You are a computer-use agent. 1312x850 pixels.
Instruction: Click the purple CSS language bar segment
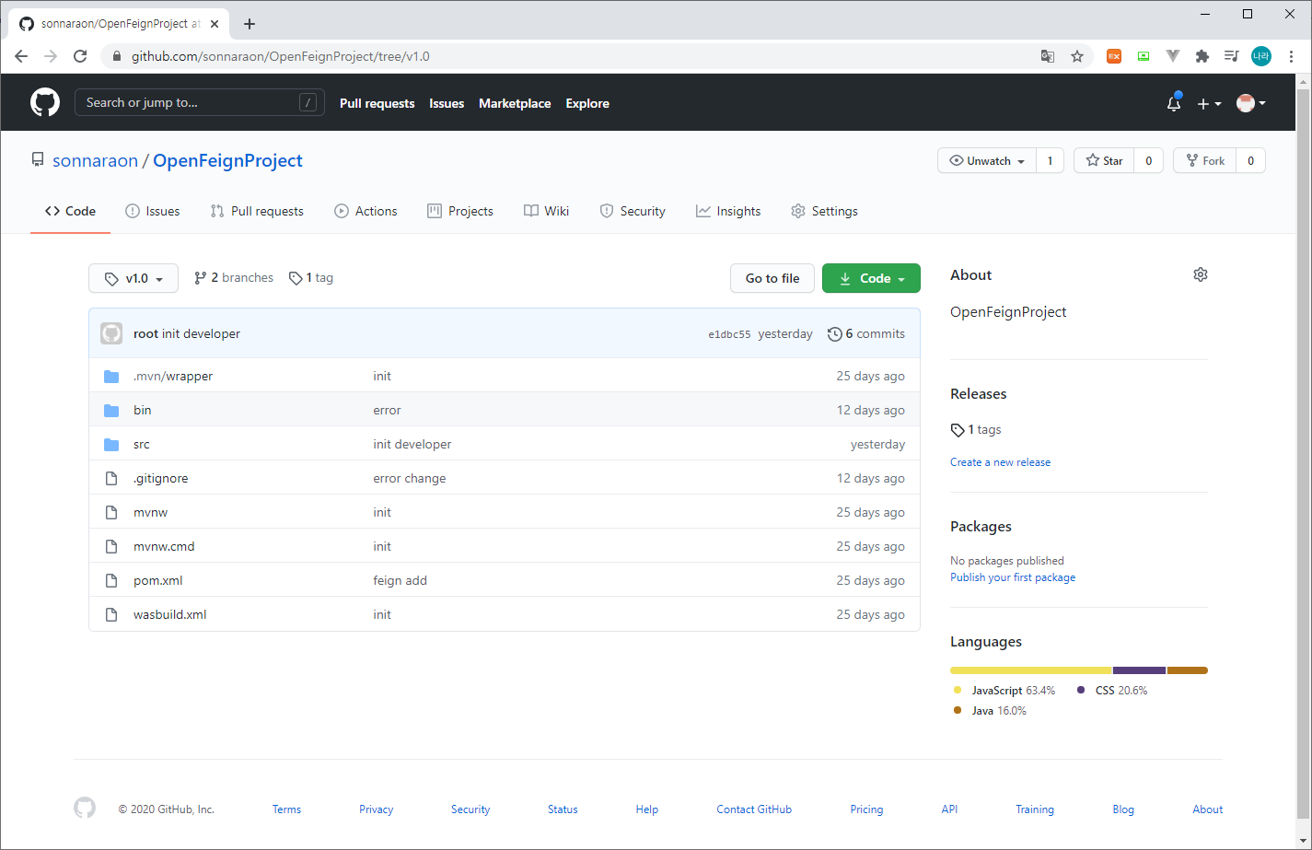pos(1140,670)
